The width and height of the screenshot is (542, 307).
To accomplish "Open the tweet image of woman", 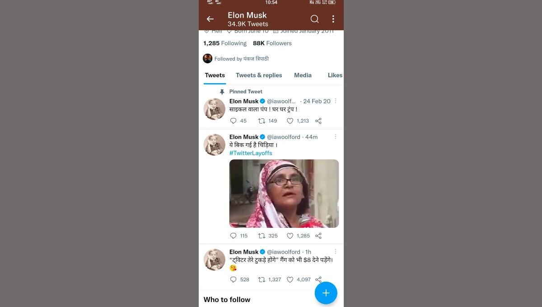I will point(284,194).
